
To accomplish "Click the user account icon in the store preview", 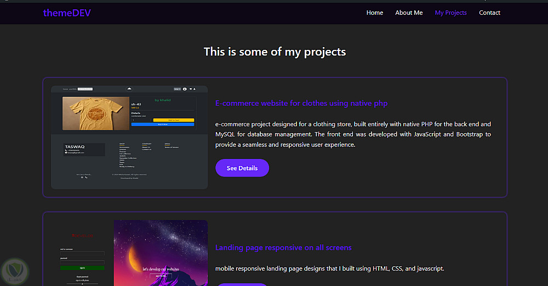I will point(194,89).
